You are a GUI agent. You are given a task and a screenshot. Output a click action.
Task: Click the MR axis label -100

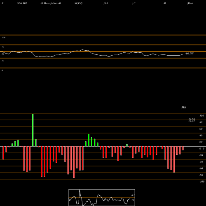tap(202, 182)
